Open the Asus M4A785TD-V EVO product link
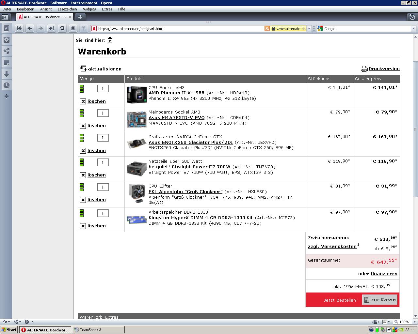Image resolution: width=418 pixels, height=334 pixels. [x=177, y=118]
